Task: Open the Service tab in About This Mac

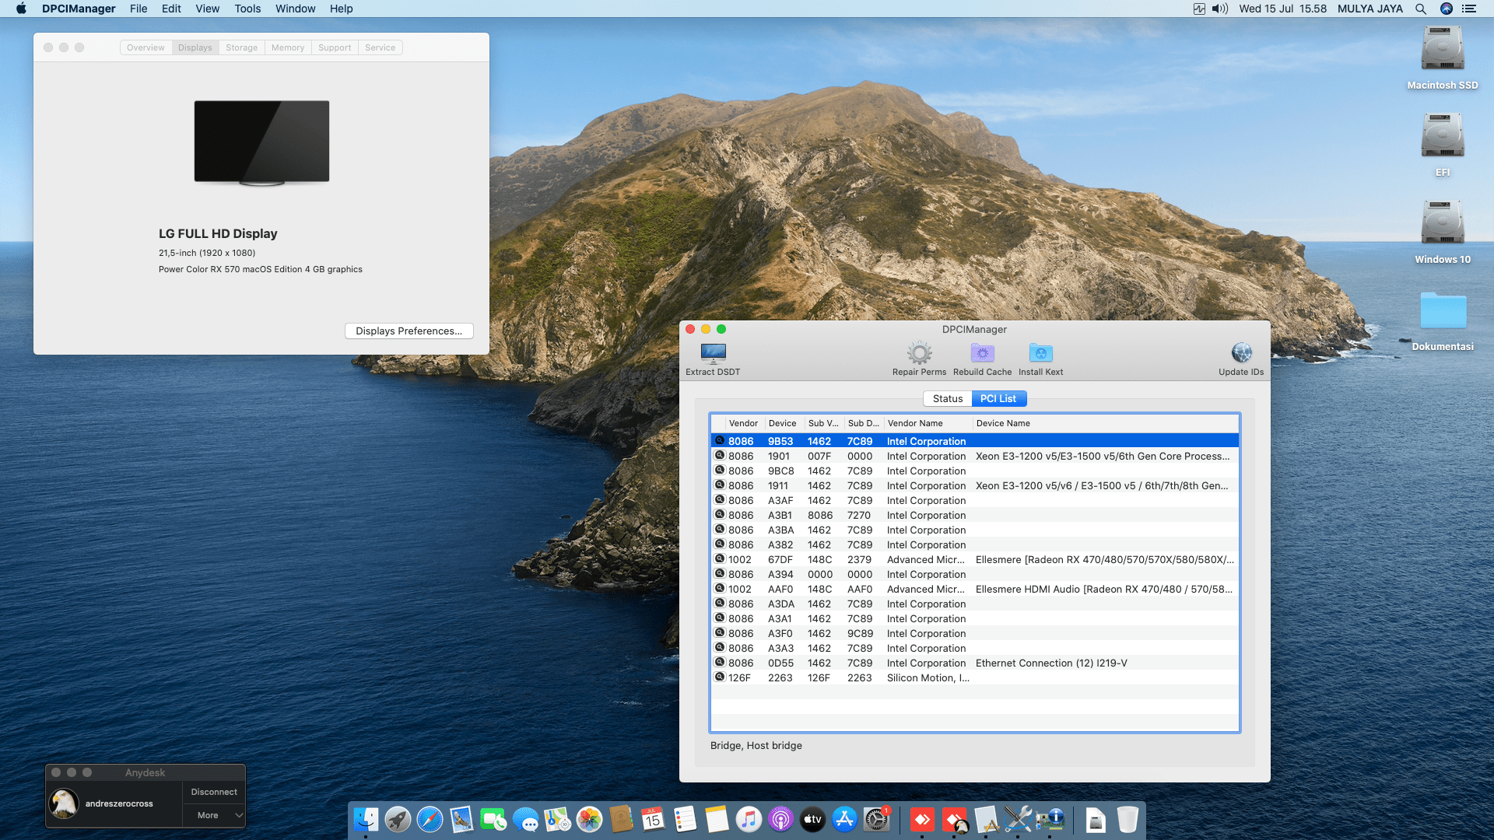Action: point(380,47)
